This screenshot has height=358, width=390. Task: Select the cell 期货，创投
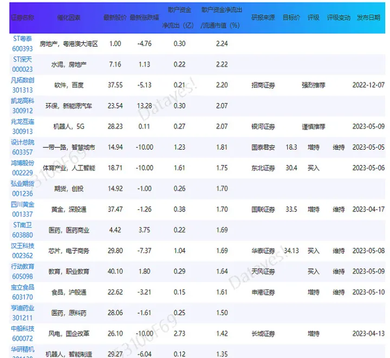point(69,189)
